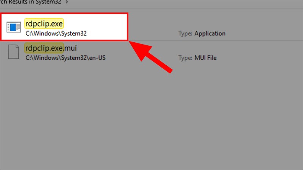Click Search Results in System32 breadcrumb
Screen dimensions: 303x170
[x=31, y=2]
